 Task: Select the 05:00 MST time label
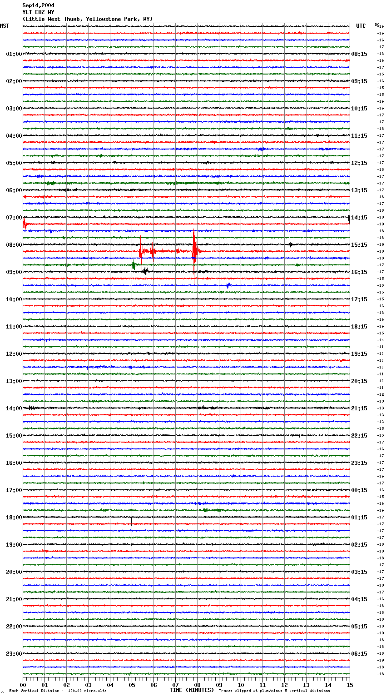(14, 163)
